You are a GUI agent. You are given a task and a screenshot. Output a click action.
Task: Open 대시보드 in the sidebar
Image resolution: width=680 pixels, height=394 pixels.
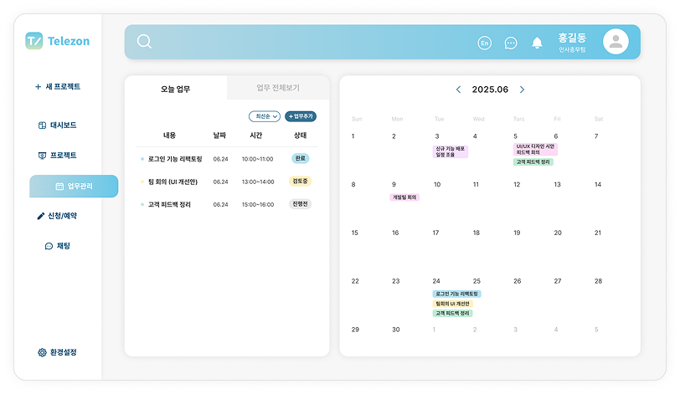coord(57,125)
